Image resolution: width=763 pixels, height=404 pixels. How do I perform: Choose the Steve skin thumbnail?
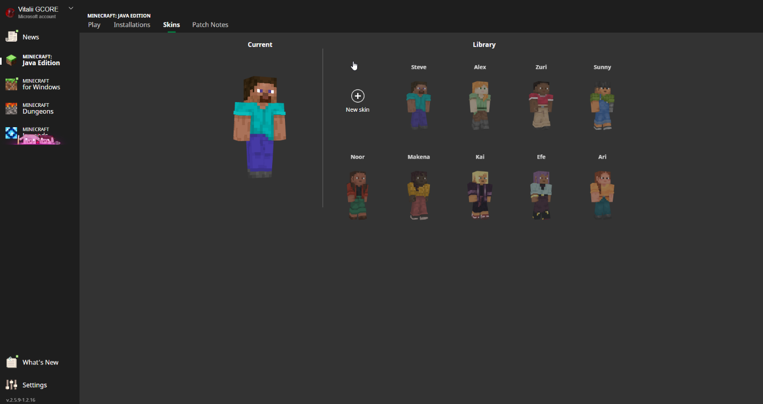[x=419, y=105]
